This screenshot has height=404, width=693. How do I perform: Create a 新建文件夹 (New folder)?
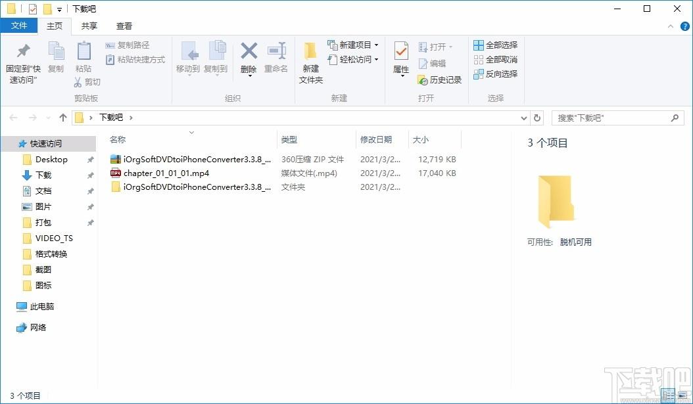click(x=311, y=62)
